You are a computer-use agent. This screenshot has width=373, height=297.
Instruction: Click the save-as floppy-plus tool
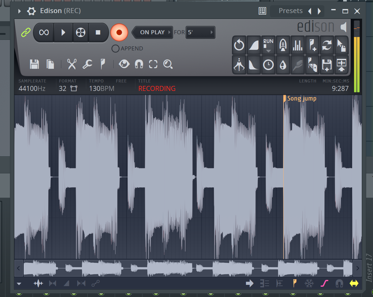click(327, 65)
